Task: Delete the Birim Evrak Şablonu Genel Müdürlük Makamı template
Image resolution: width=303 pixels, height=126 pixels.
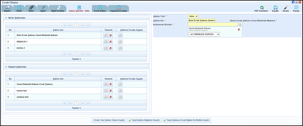Action: 111,35
